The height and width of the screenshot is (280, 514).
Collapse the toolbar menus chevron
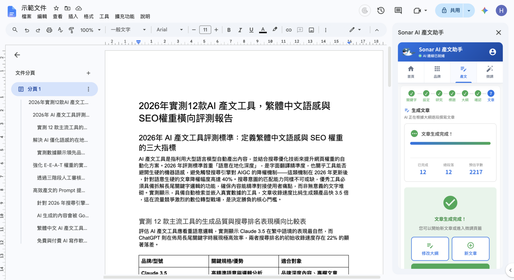pos(377,30)
